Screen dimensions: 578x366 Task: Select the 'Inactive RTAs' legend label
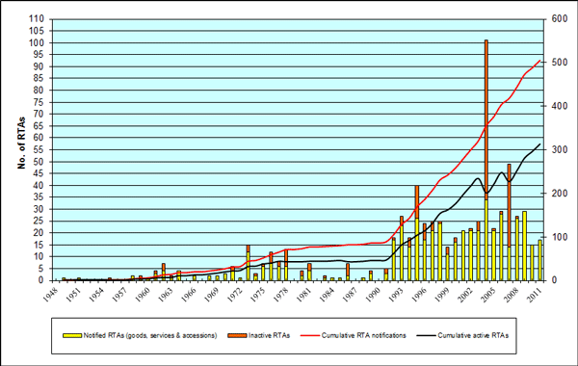pyautogui.click(x=269, y=335)
